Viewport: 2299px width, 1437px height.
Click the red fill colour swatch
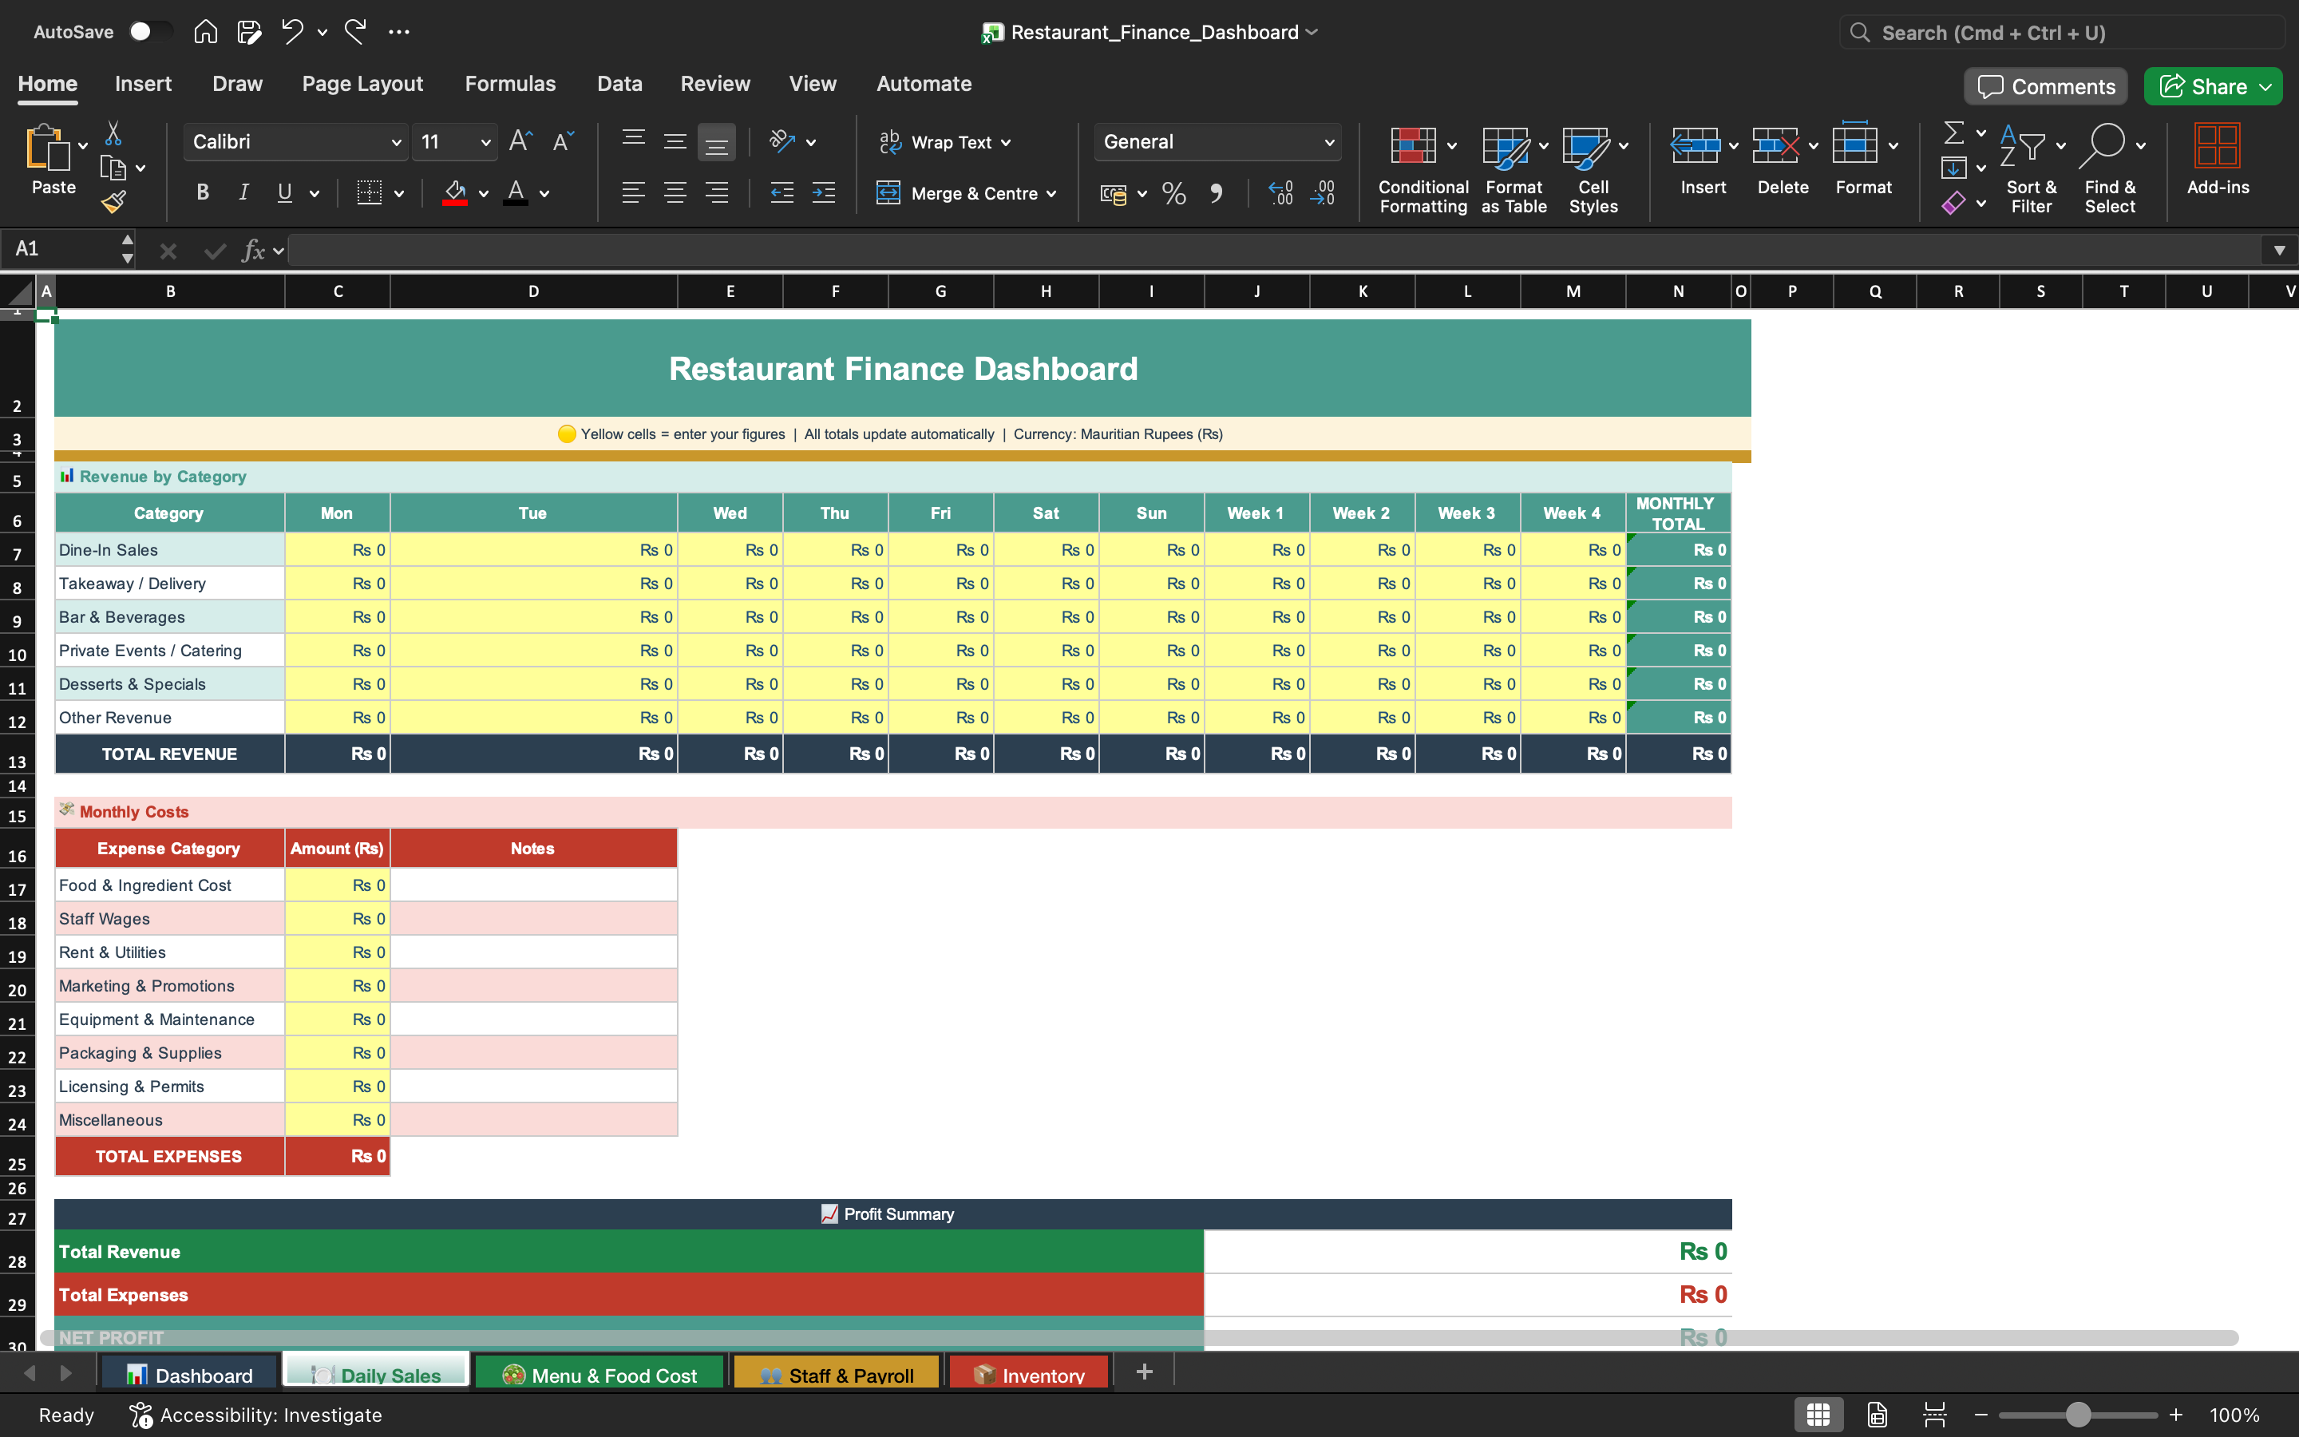pos(455,193)
